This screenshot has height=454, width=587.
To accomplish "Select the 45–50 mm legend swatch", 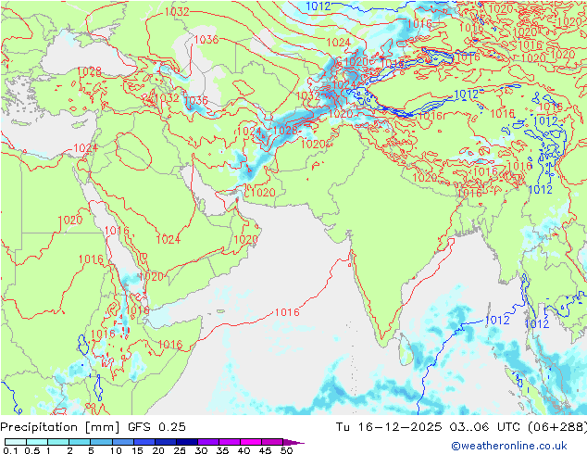I will click(272, 442).
